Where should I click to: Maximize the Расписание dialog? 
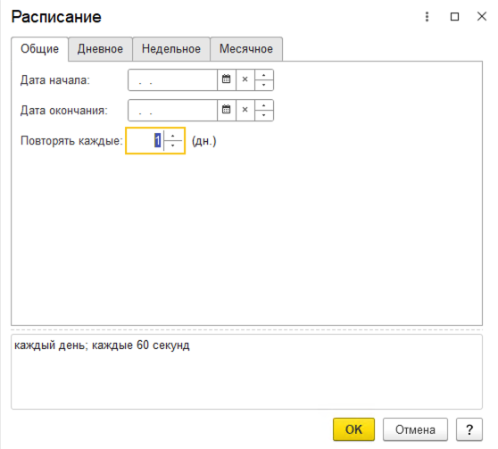[x=455, y=17]
